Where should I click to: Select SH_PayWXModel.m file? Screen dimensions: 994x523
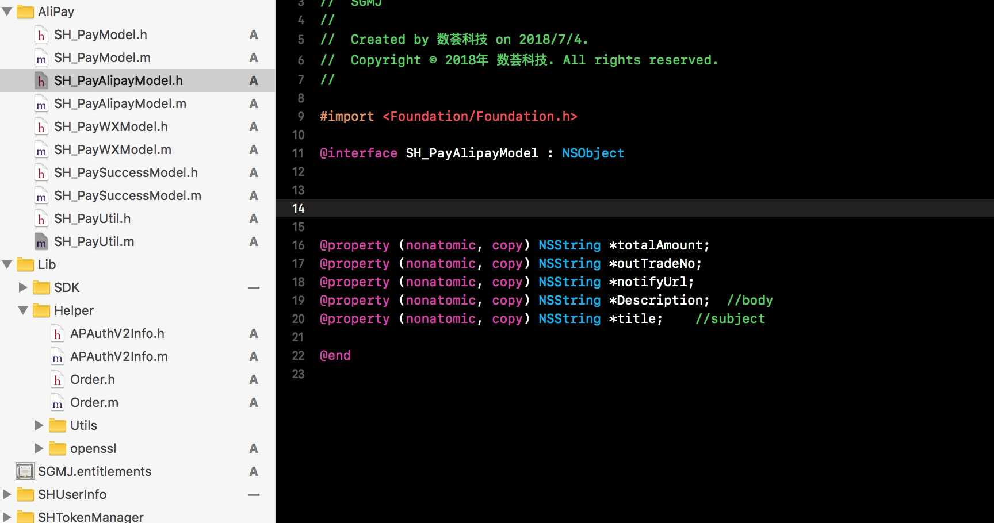click(113, 149)
